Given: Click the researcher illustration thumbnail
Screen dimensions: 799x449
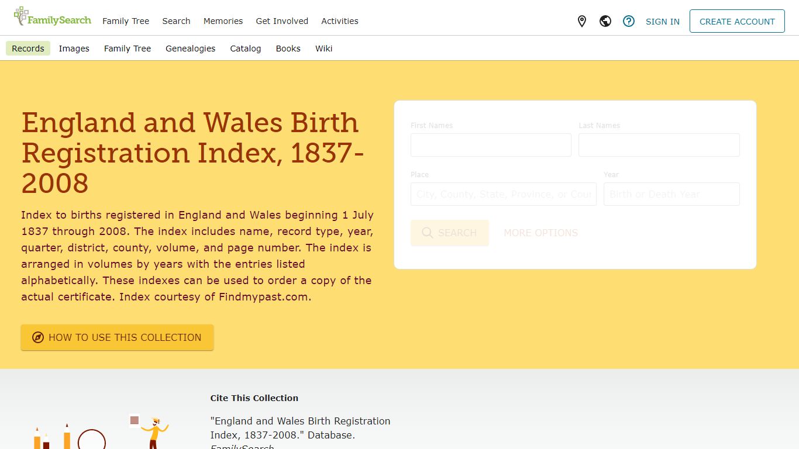Looking at the screenshot, I should click(102, 433).
